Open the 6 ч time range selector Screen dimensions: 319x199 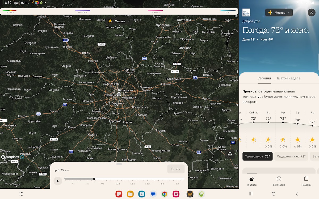(x=176, y=169)
